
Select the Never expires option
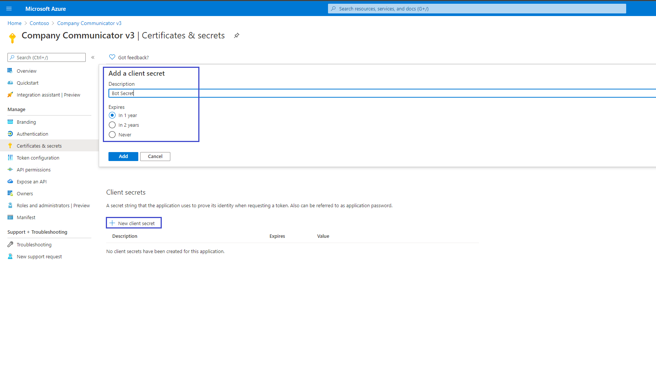(112, 135)
